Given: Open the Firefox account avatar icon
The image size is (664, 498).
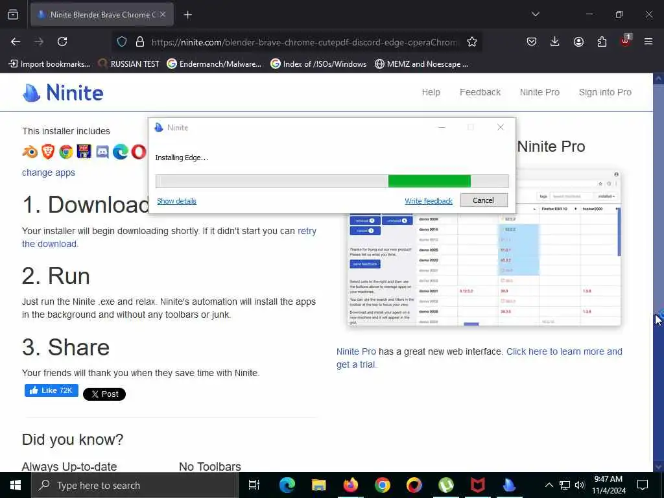Looking at the screenshot, I should coord(578,41).
